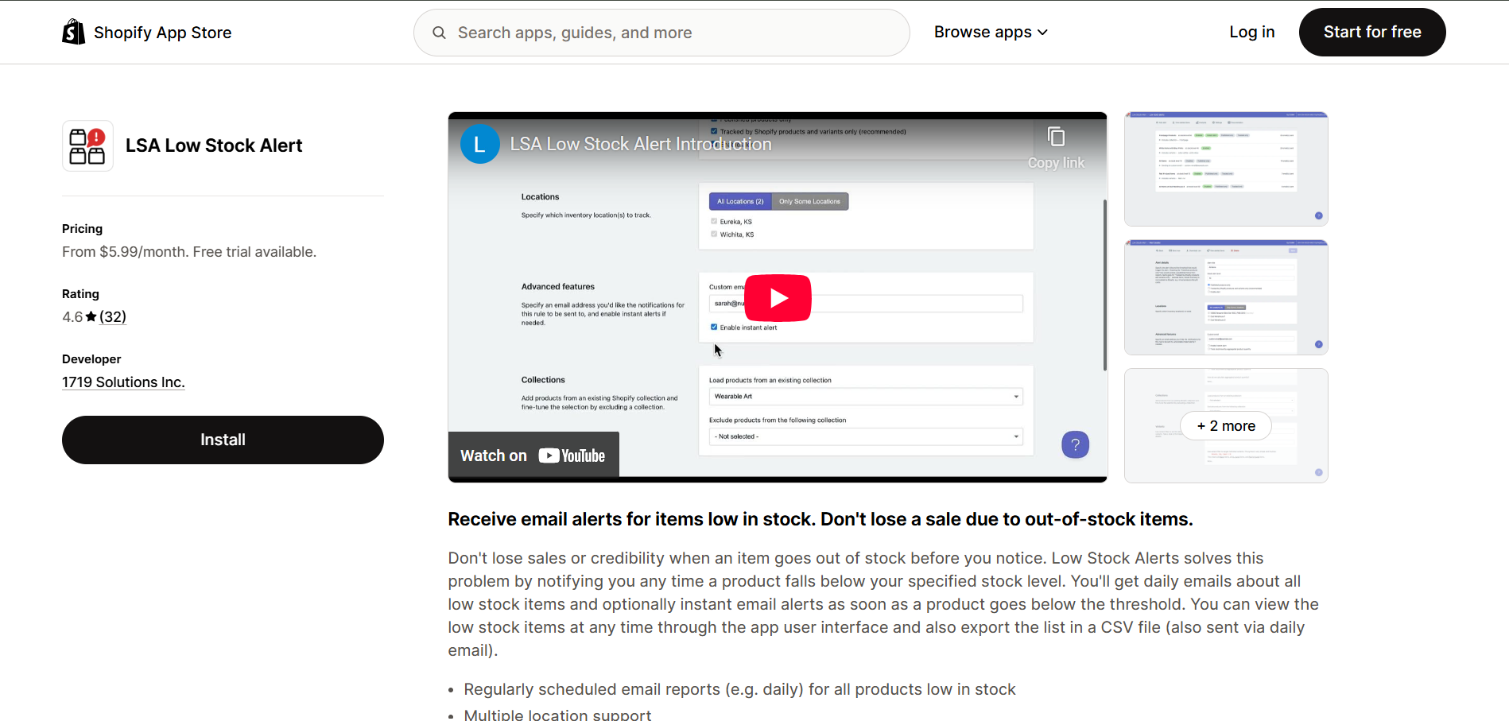The width and height of the screenshot is (1509, 721).
Task: Click the video panel scrollbar
Action: coord(1104,285)
